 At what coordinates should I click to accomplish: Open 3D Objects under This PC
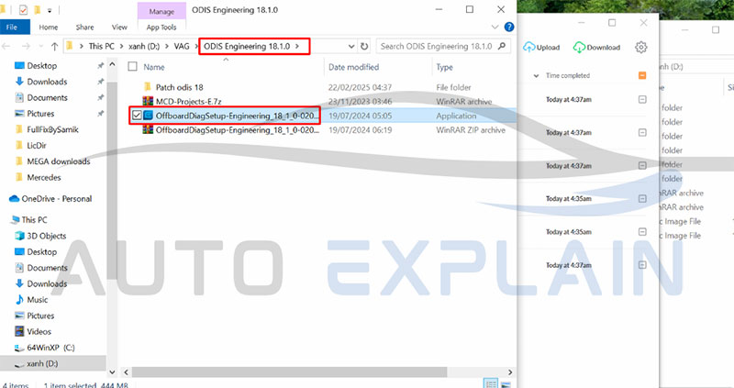point(47,236)
